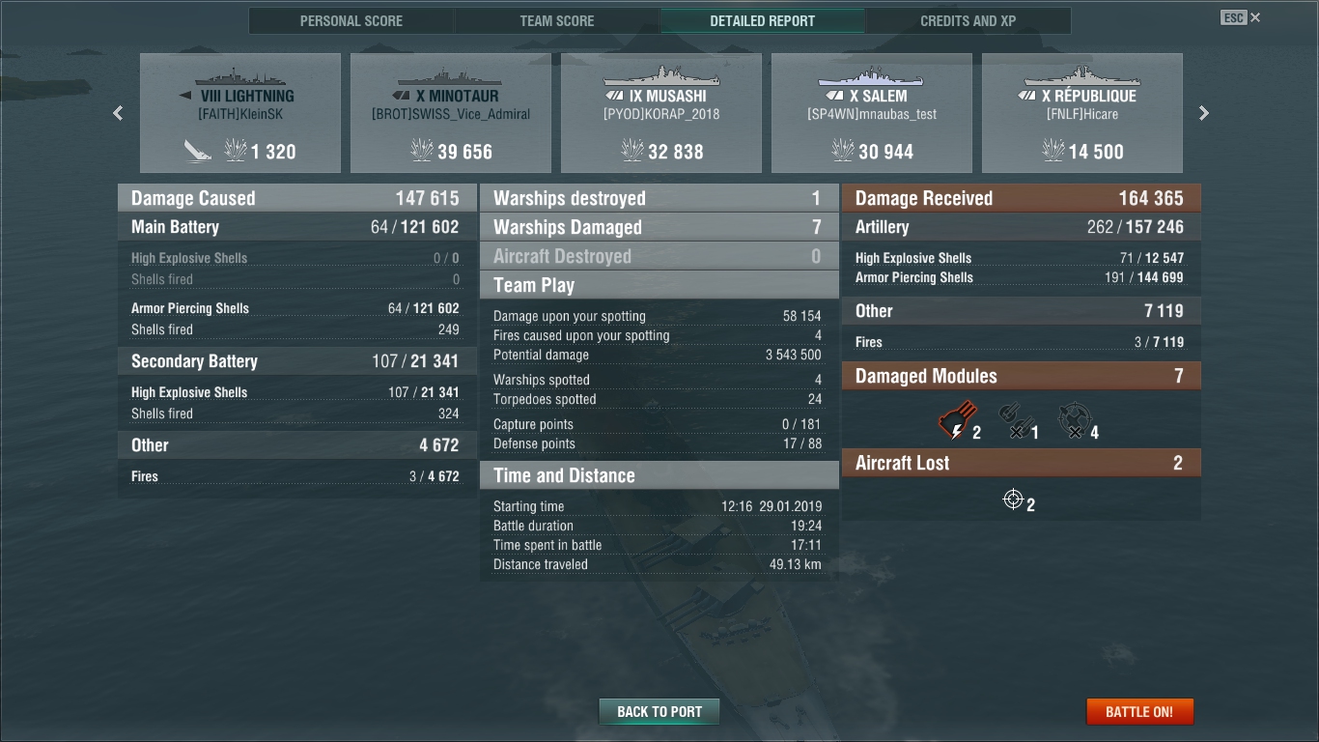Close report with ESC icon
1319x742 pixels.
(1240, 17)
